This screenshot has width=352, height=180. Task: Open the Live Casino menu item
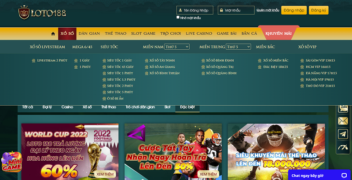click(199, 33)
